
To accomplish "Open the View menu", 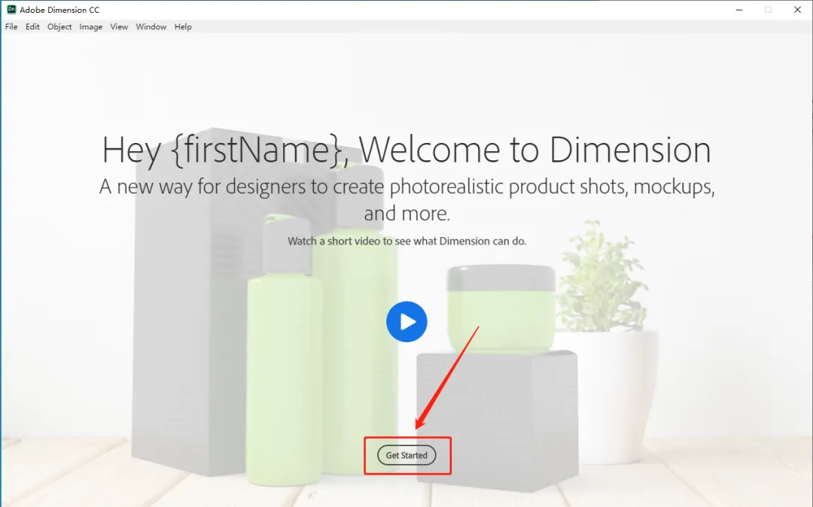I will pyautogui.click(x=119, y=27).
